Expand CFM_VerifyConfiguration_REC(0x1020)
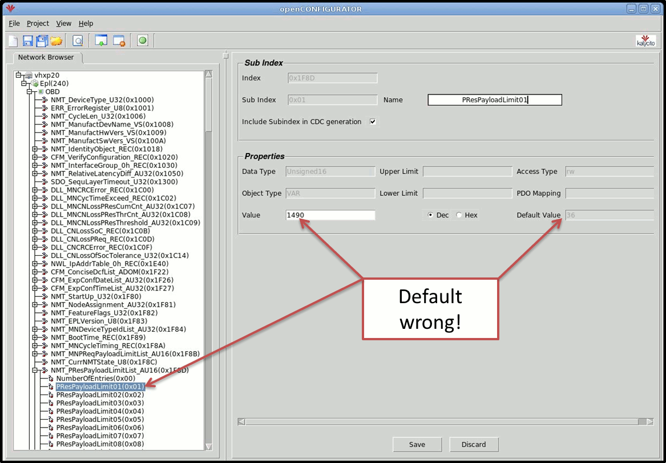 35,157
